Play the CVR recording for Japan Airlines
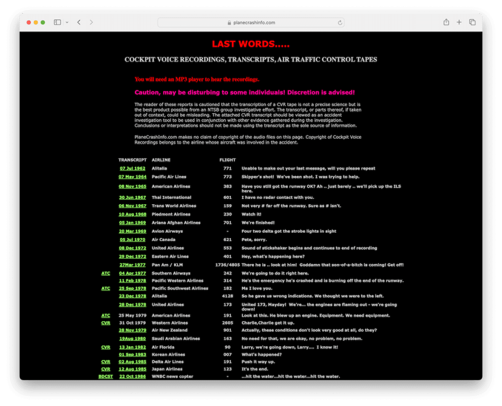Viewport: 502px width, 406px height. [x=106, y=369]
